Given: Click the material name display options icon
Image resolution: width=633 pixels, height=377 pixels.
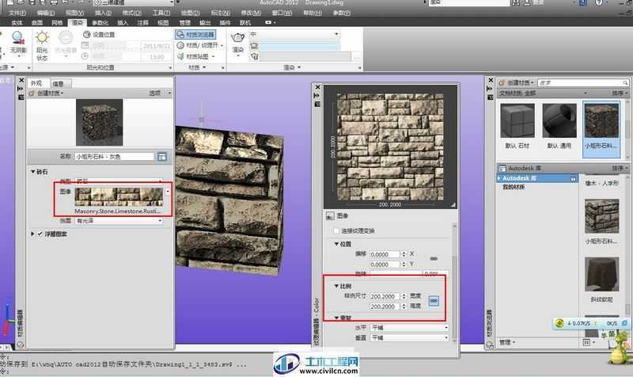Looking at the screenshot, I should [162, 156].
